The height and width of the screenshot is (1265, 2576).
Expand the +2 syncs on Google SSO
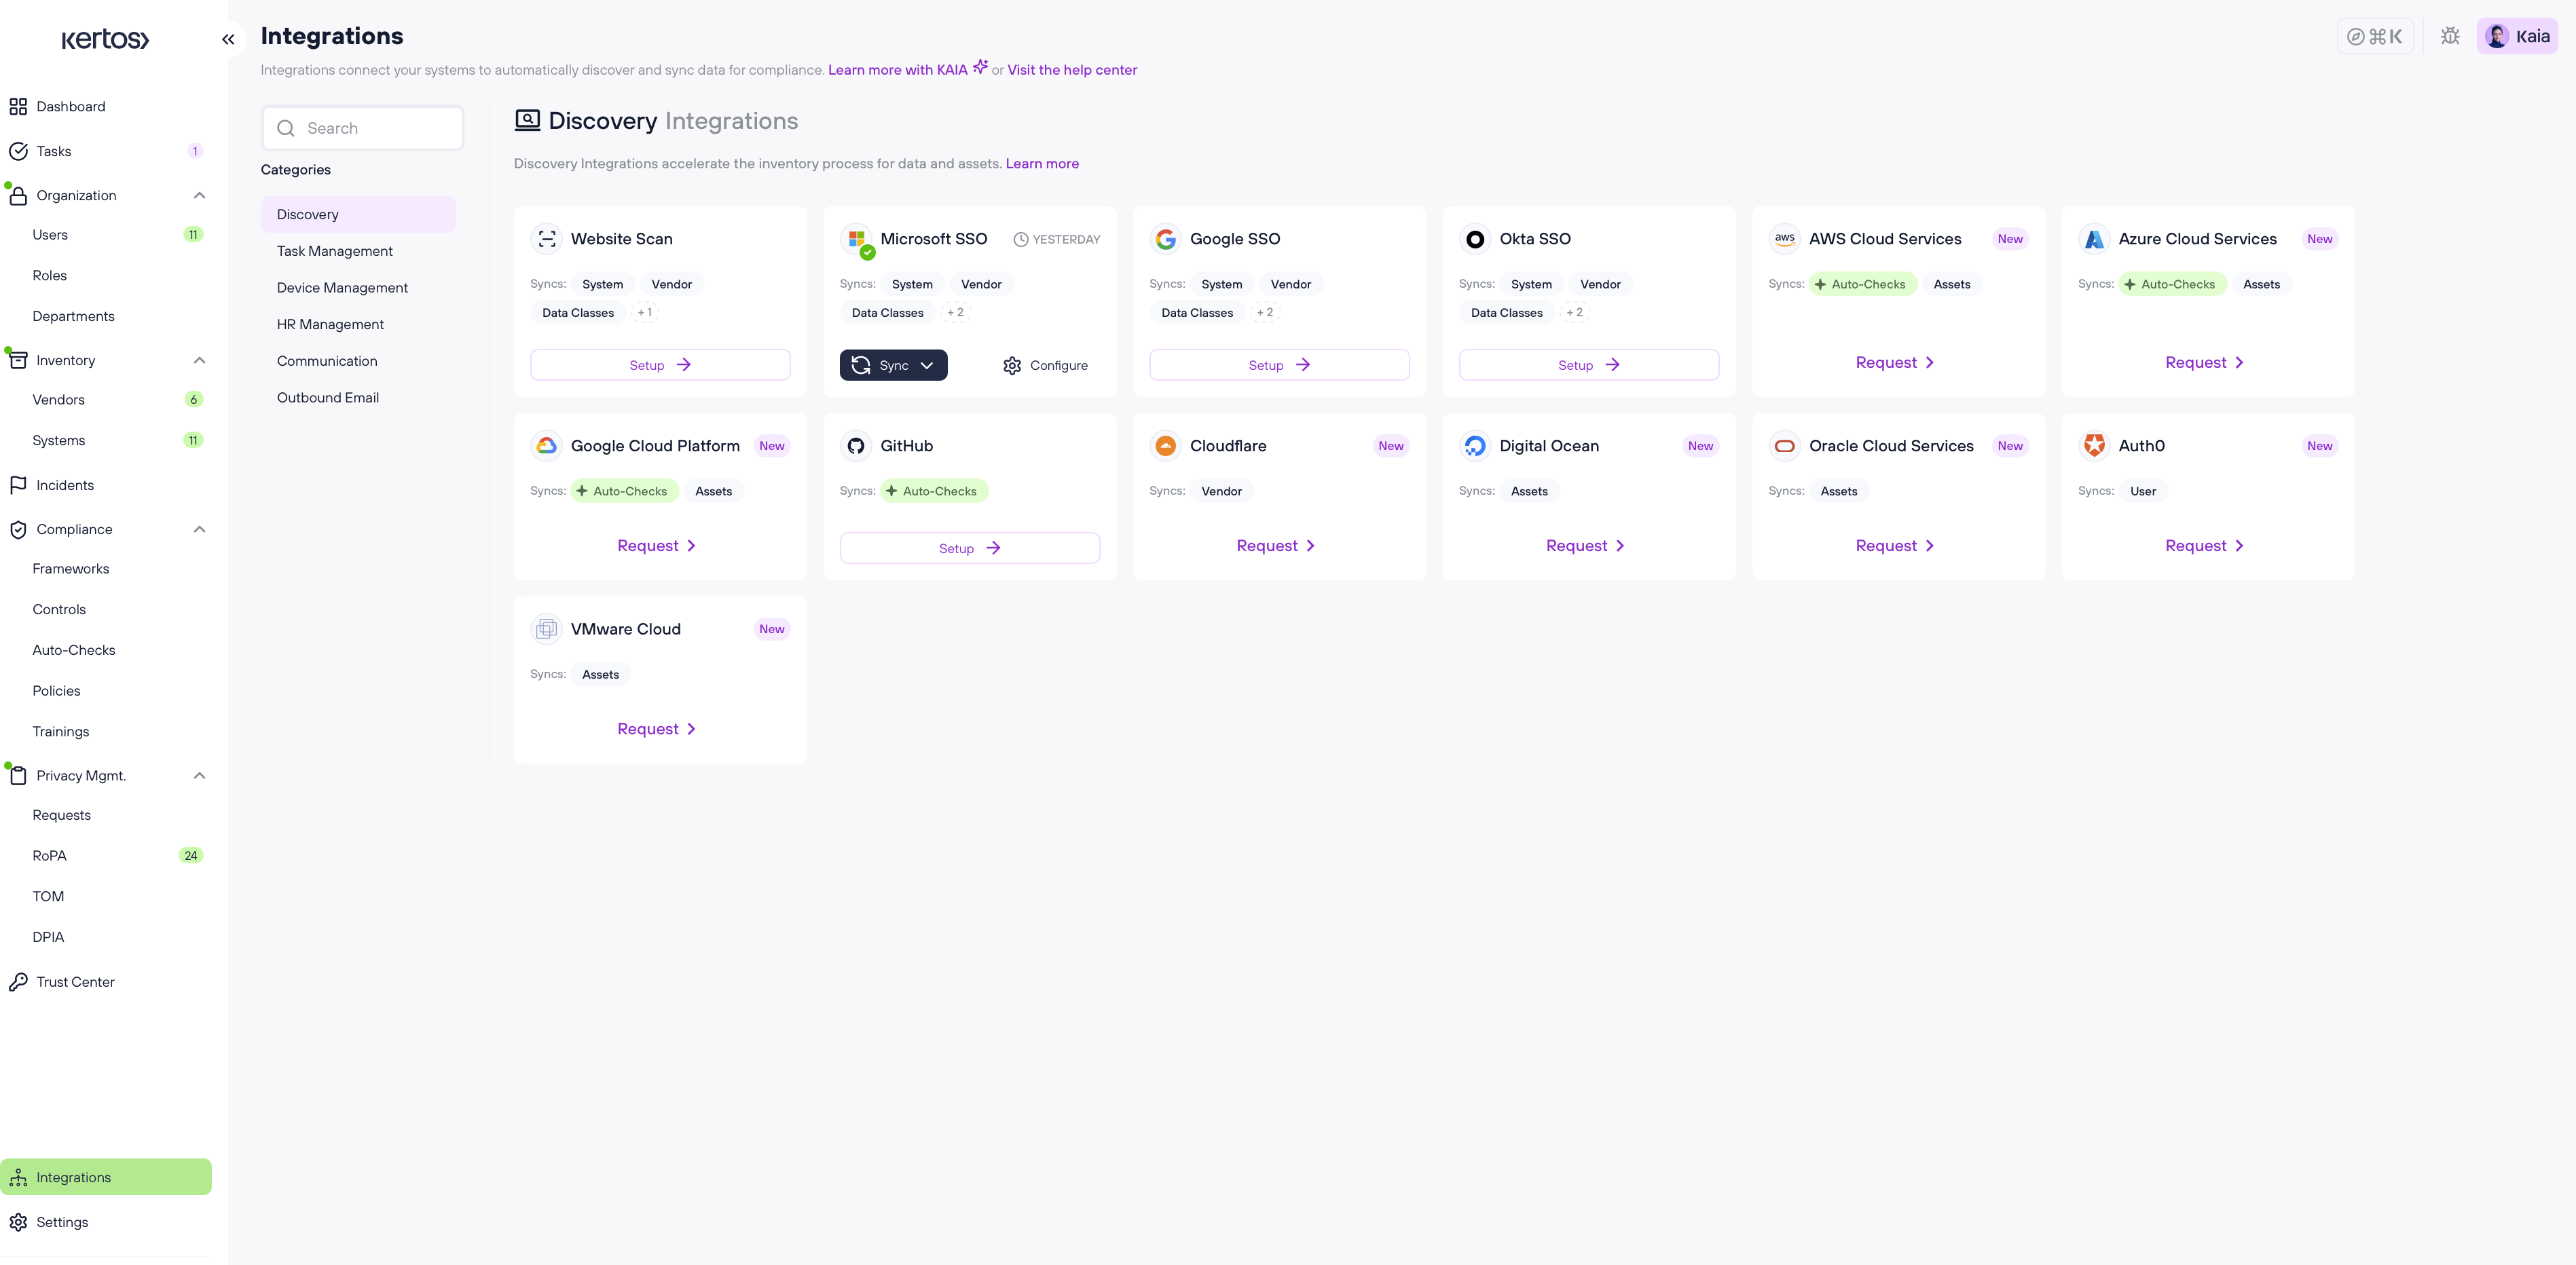1265,313
